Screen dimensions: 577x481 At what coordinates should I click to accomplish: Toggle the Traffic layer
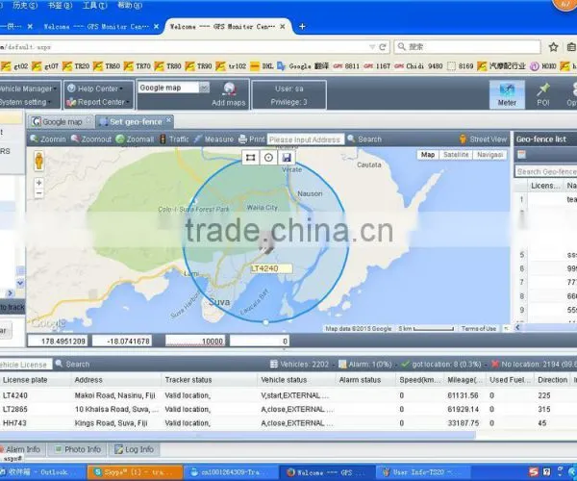pos(174,139)
